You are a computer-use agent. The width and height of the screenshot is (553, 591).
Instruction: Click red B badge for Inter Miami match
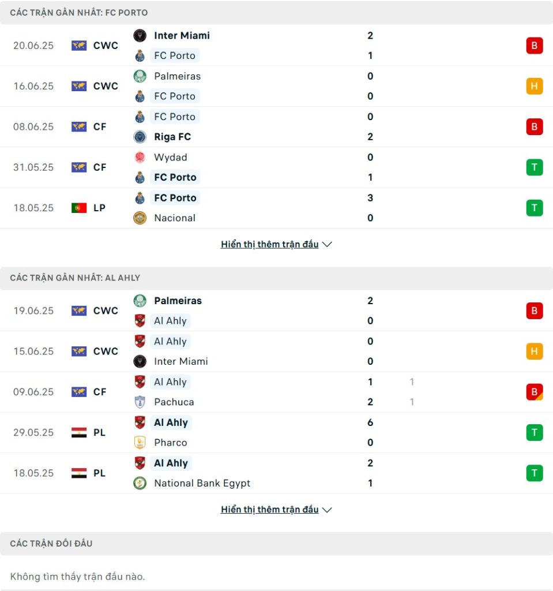(x=534, y=46)
